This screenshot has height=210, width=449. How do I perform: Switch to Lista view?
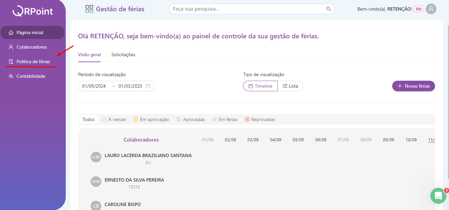click(290, 86)
